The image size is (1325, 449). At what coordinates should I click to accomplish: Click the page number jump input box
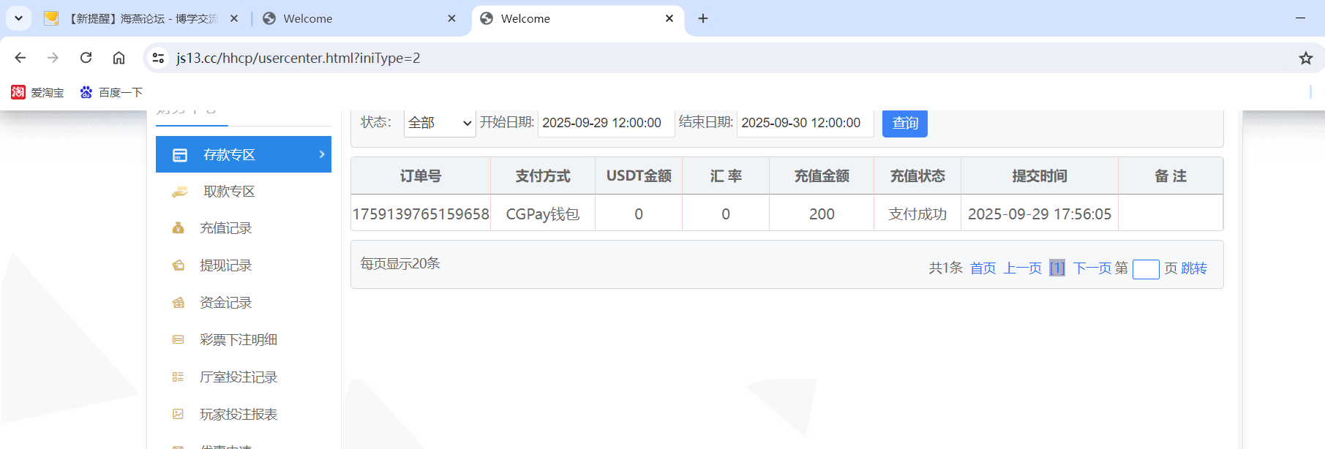tap(1146, 269)
